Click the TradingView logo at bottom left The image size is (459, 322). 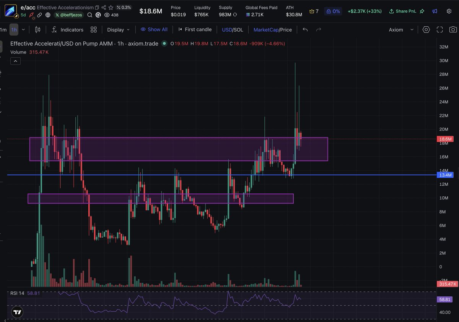click(17, 312)
